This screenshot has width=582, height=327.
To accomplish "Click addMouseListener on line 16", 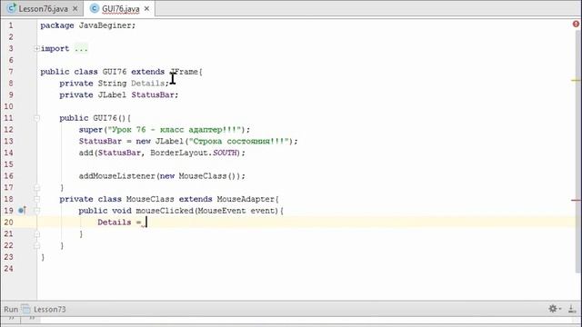I will tap(116, 176).
